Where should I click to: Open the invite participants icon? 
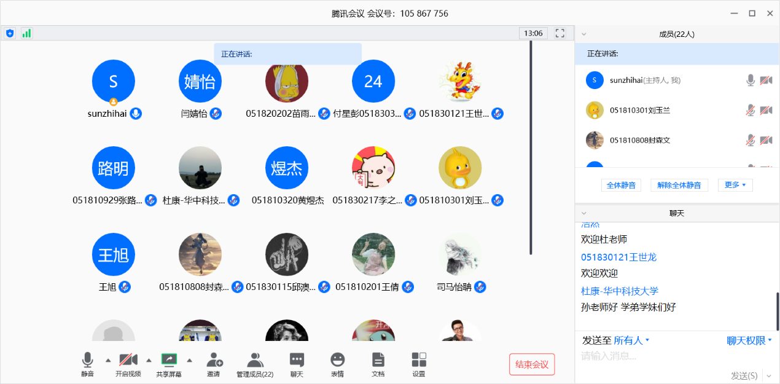pos(214,360)
